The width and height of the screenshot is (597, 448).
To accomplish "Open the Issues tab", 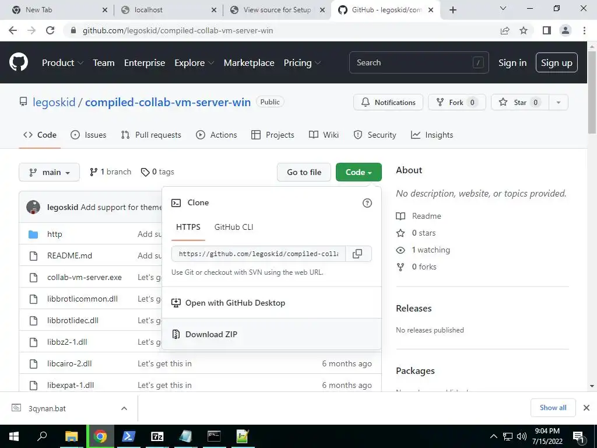I will [89, 135].
